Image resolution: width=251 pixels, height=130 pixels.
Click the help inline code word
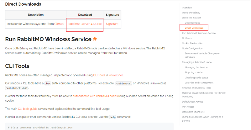tap(112, 117)
